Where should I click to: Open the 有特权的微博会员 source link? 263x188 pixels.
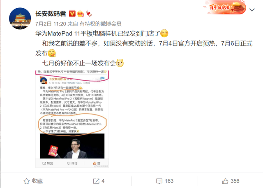[100, 24]
